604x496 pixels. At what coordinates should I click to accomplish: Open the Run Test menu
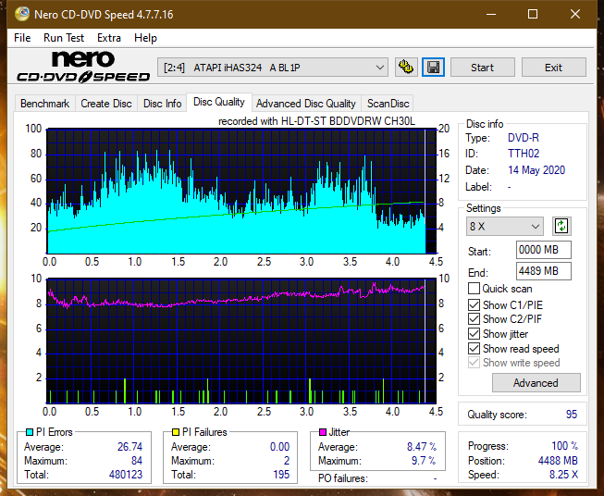tap(64, 38)
